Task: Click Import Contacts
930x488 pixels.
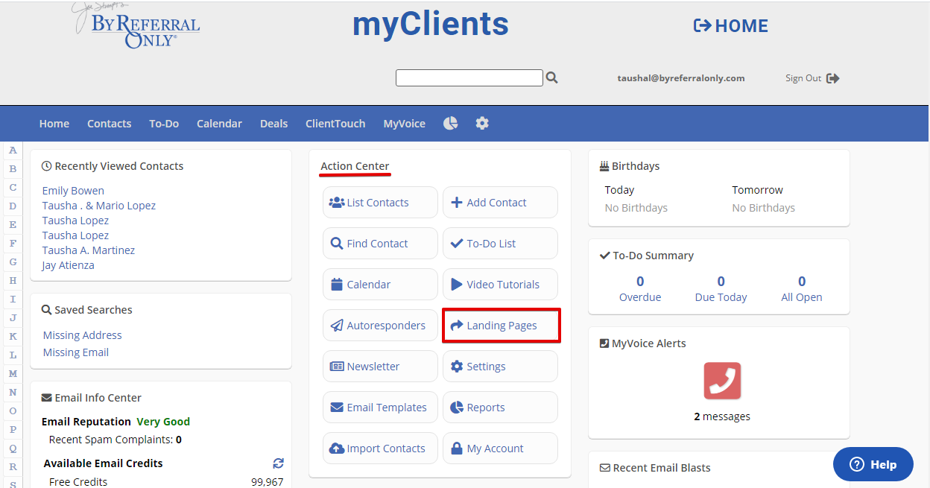Action: tap(380, 449)
